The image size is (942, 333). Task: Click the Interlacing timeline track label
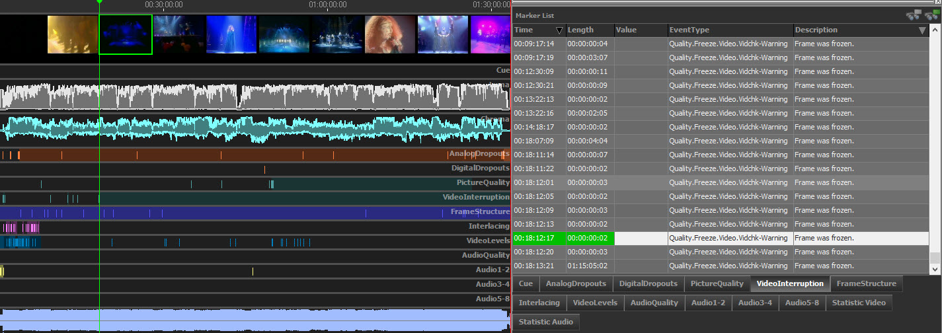coord(489,227)
